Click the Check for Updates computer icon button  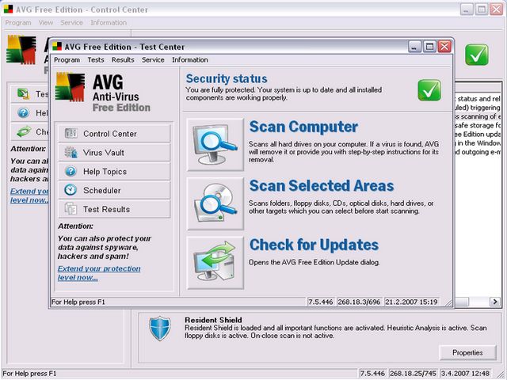(215, 262)
